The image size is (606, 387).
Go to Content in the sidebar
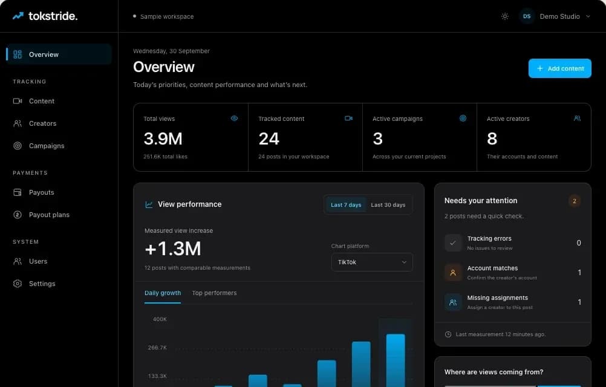coord(59,101)
